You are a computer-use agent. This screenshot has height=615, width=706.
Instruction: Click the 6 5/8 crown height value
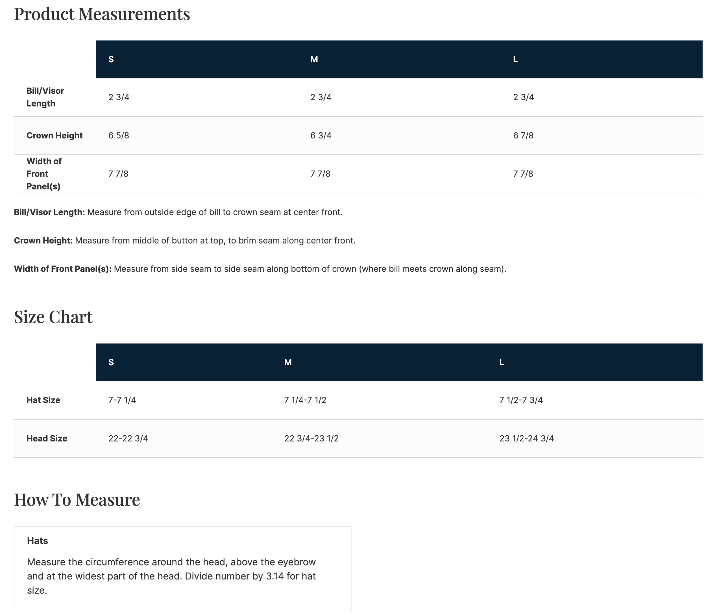(x=119, y=136)
